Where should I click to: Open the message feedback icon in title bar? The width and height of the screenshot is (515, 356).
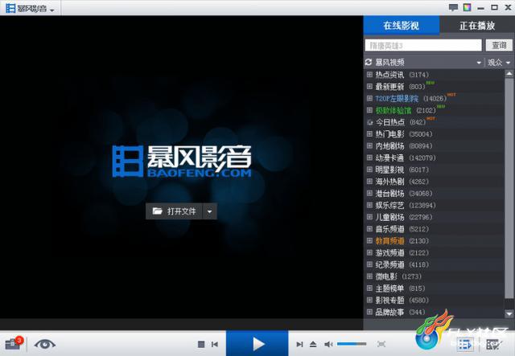click(x=453, y=7)
